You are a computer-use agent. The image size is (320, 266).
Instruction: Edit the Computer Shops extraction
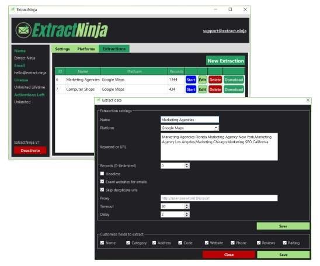pyautogui.click(x=202, y=89)
